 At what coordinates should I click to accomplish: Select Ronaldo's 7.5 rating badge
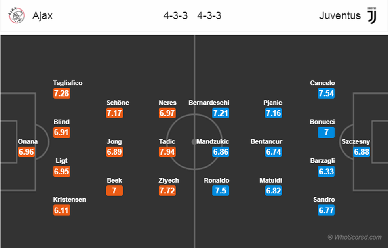pyautogui.click(x=221, y=191)
